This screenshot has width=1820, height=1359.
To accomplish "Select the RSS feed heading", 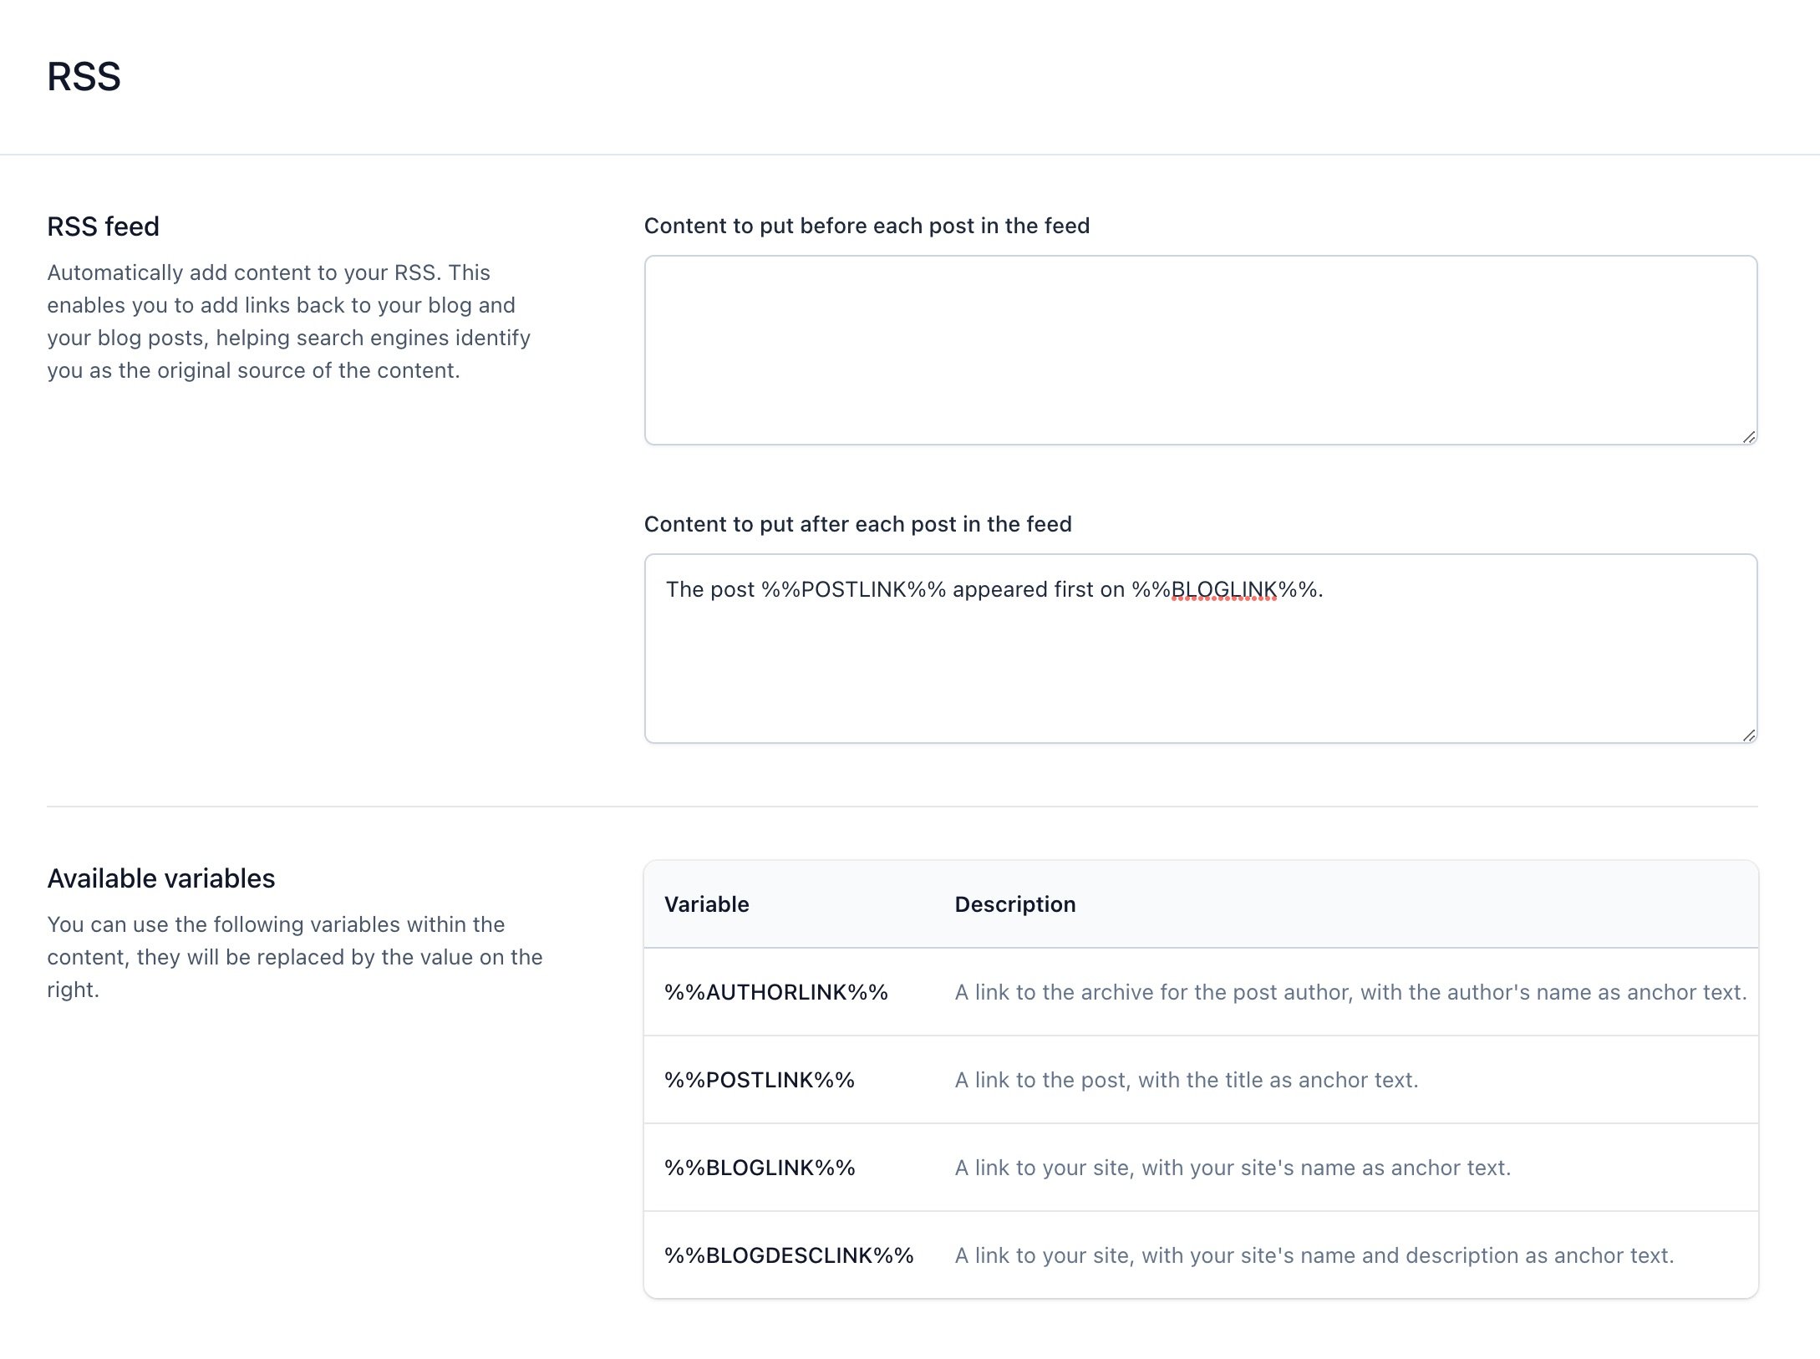I will click(103, 226).
